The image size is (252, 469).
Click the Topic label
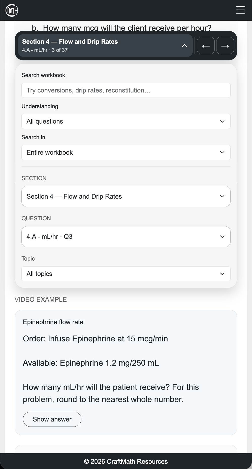[x=28, y=259]
